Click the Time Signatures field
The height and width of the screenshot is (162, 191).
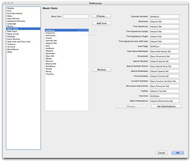point(164,27)
